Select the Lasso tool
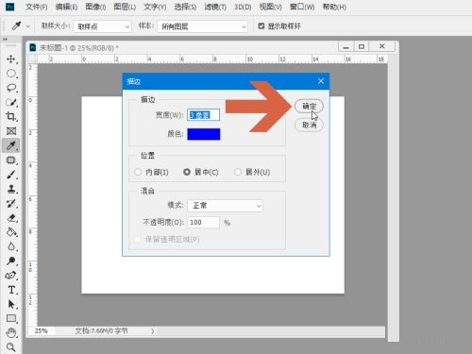This screenshot has width=472, height=354. coord(11,88)
